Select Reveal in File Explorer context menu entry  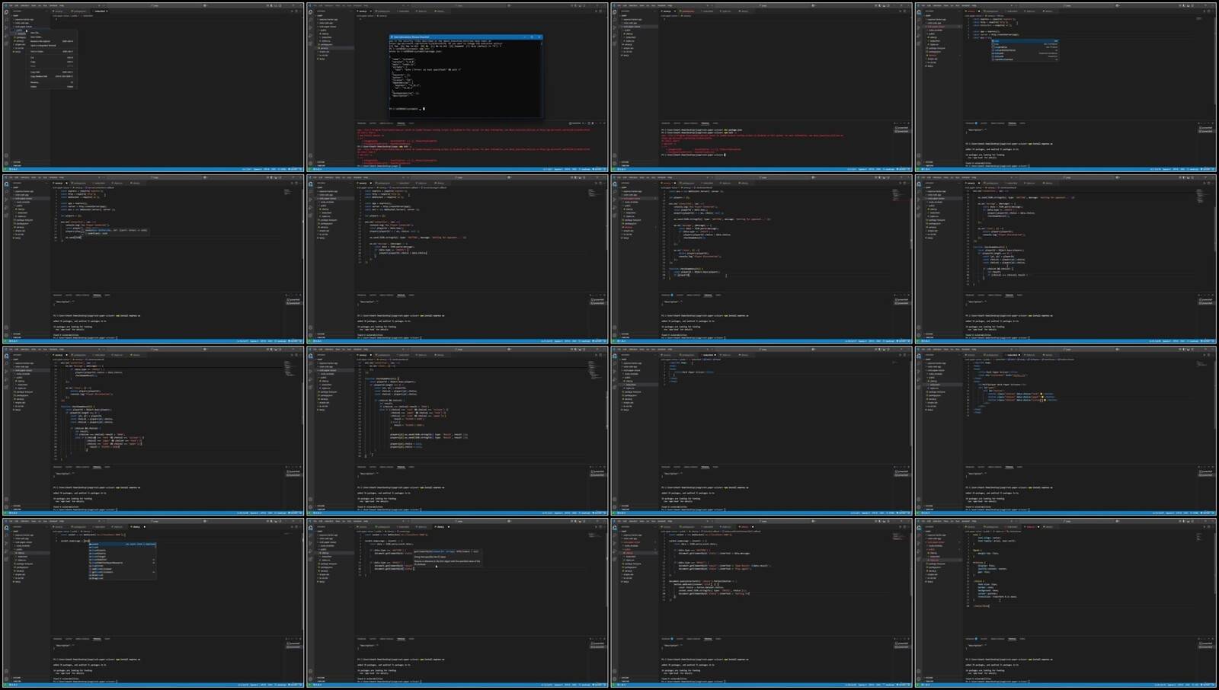tap(52, 41)
